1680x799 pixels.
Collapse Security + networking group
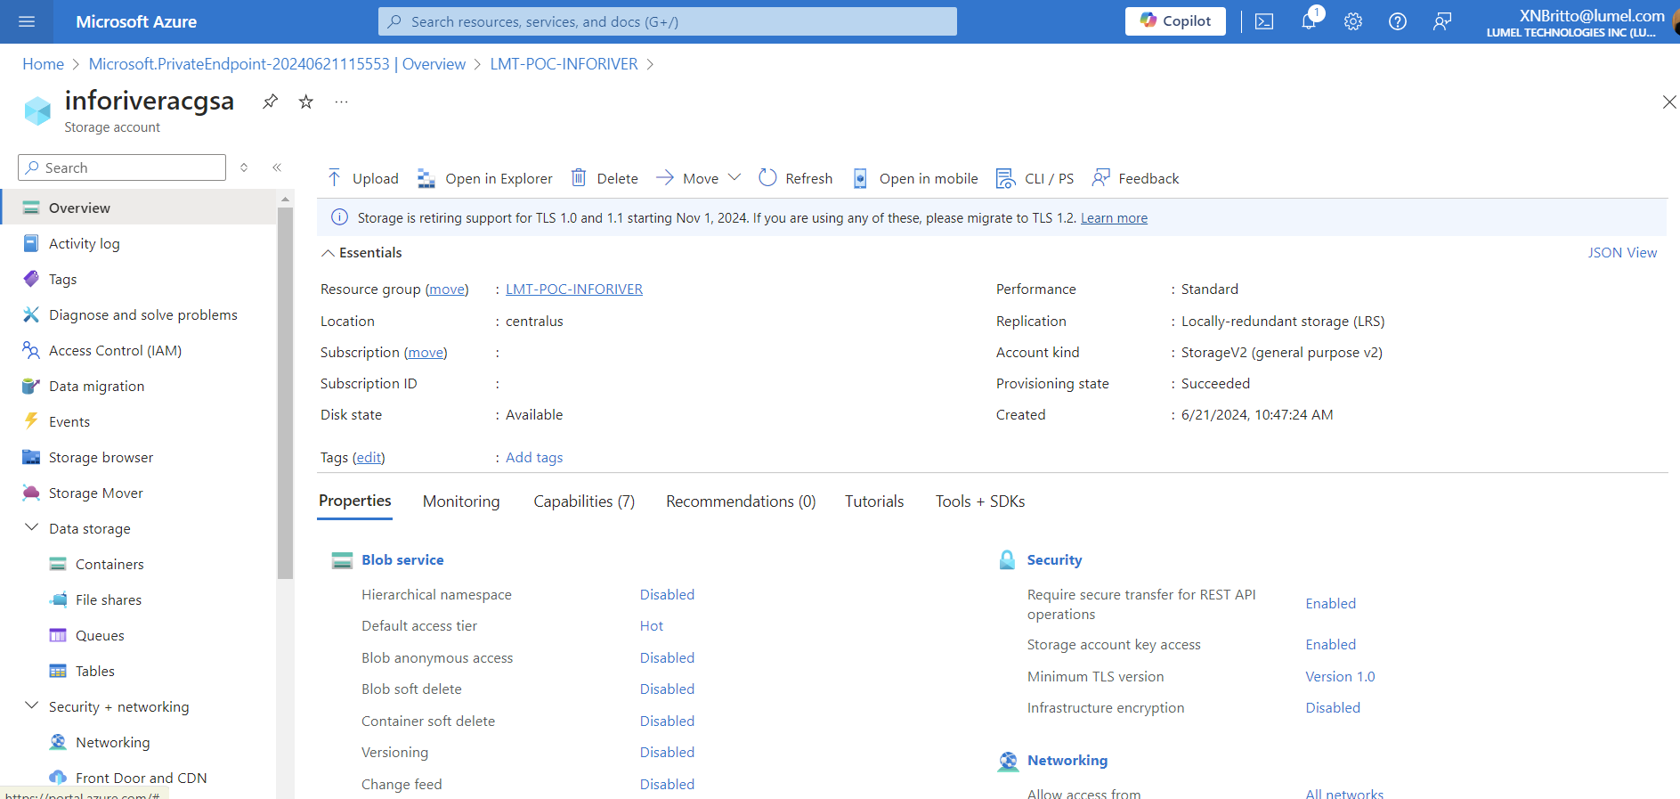tap(32, 706)
